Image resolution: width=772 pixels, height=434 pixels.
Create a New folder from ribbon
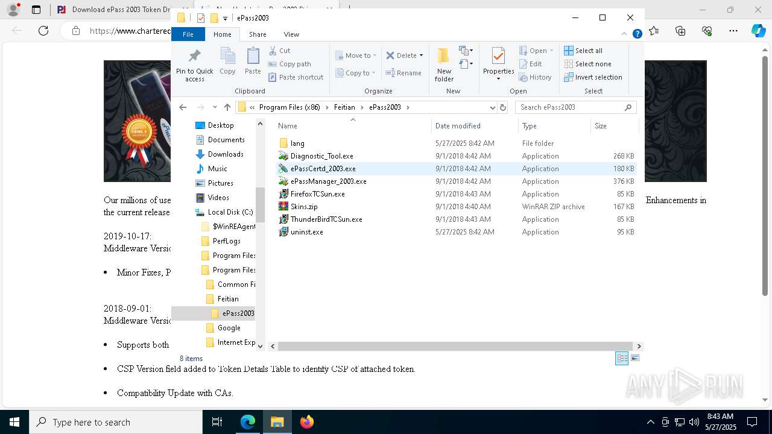444,64
